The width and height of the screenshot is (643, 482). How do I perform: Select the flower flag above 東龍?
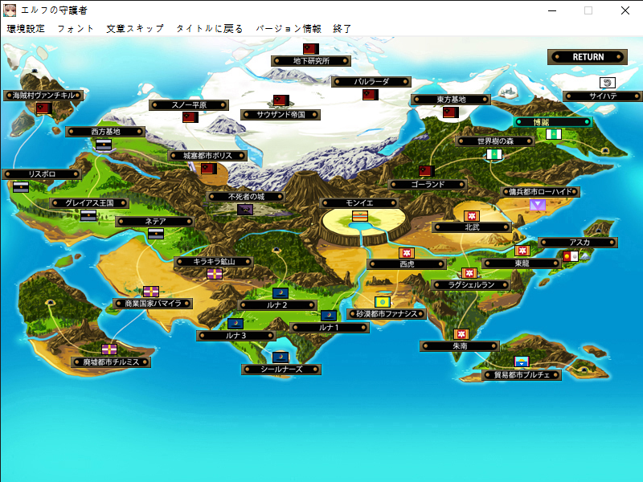coord(522,251)
